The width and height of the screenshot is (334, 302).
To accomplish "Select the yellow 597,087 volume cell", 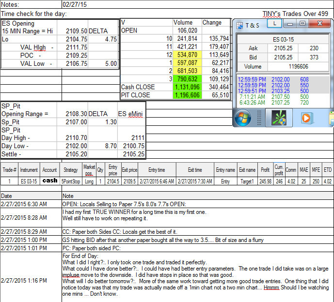I will click(x=187, y=63).
